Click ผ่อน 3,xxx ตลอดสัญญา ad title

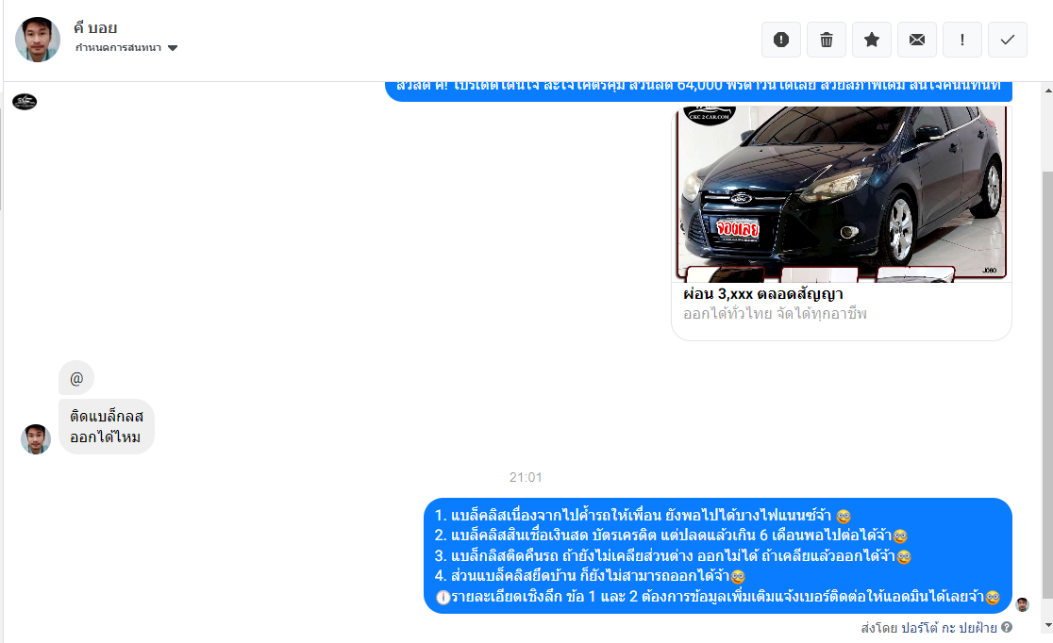[x=763, y=294]
